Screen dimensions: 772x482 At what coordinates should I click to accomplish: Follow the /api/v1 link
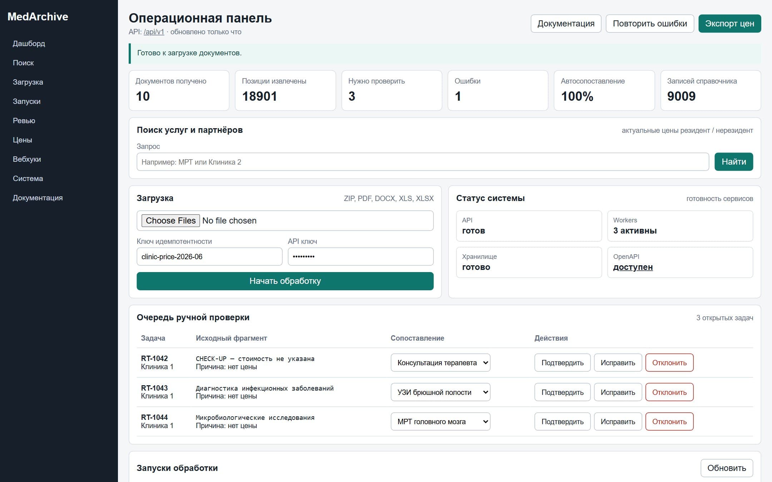154,32
